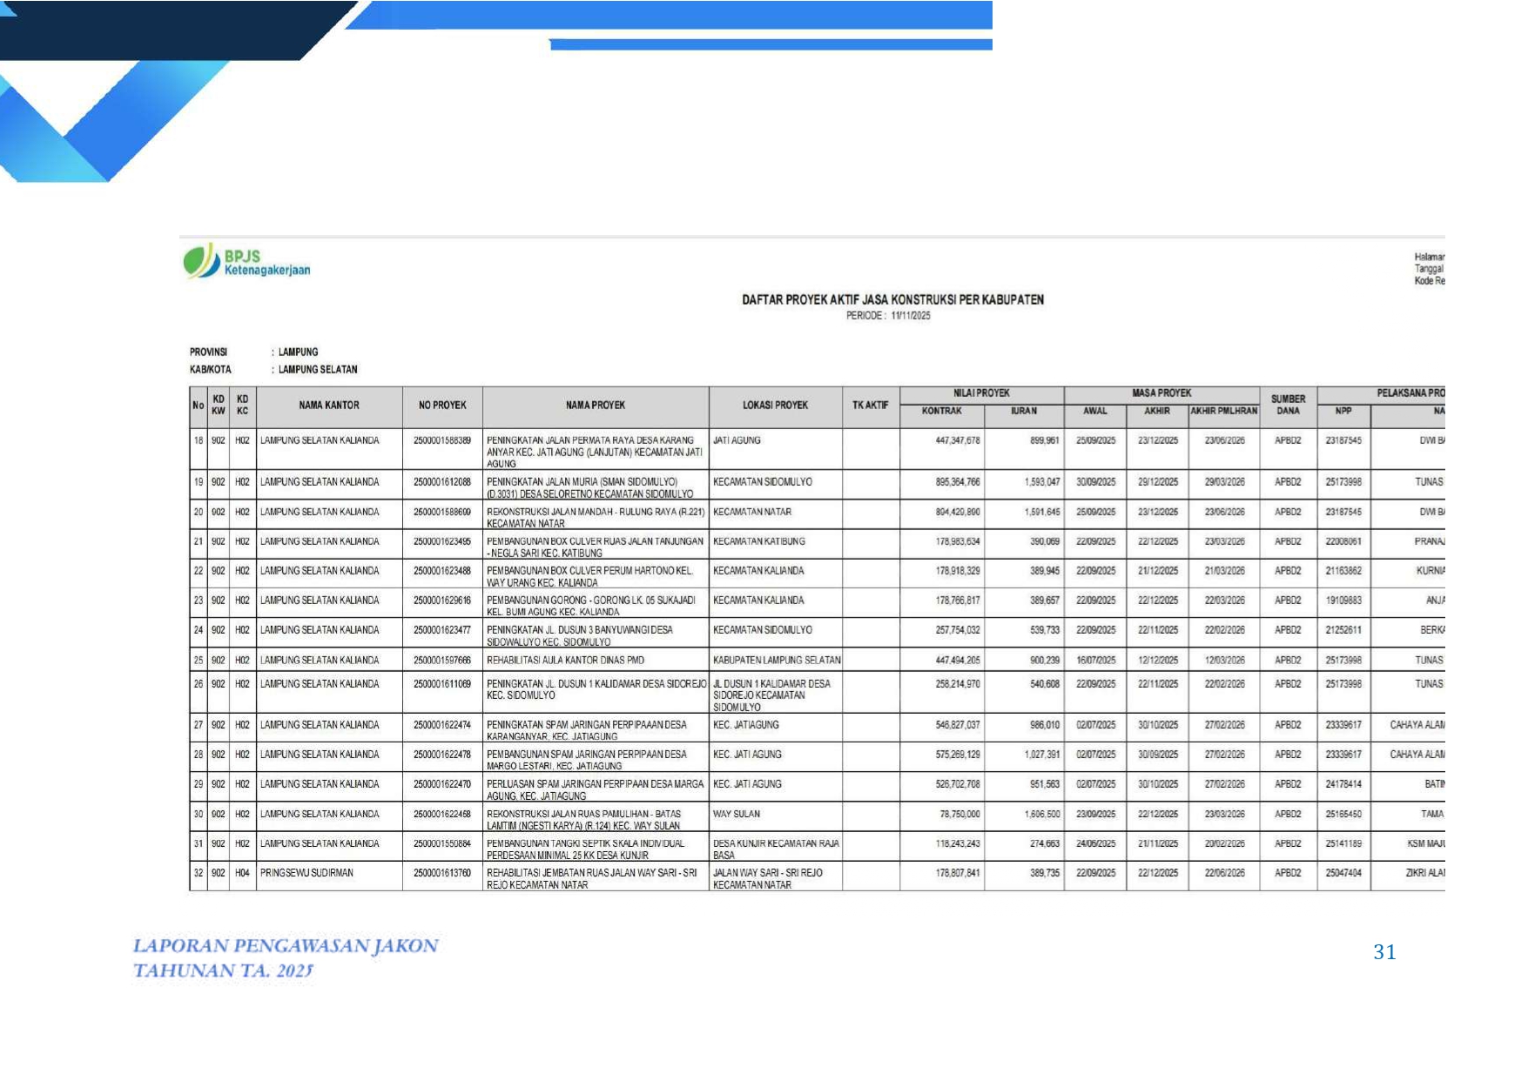Click page number 31 in the footer
This screenshot has width=1528, height=1081.
click(x=1384, y=952)
